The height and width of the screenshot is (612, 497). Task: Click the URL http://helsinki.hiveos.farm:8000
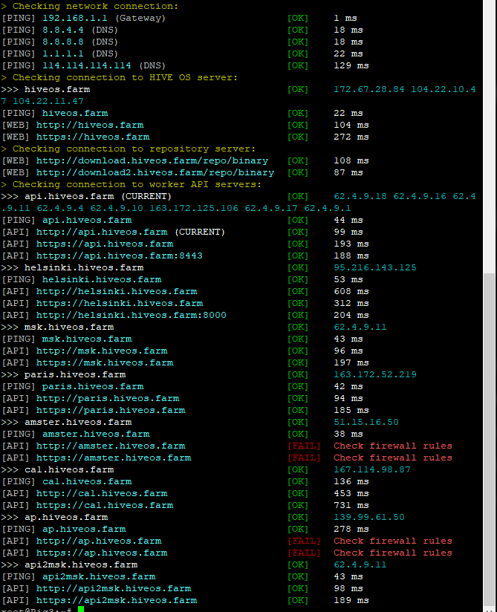[x=131, y=316]
